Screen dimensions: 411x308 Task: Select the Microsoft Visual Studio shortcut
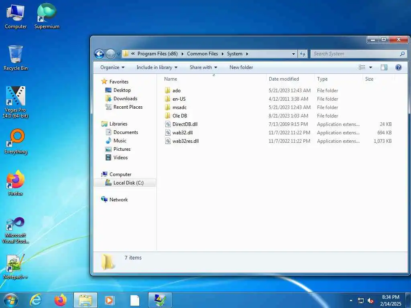16,231
